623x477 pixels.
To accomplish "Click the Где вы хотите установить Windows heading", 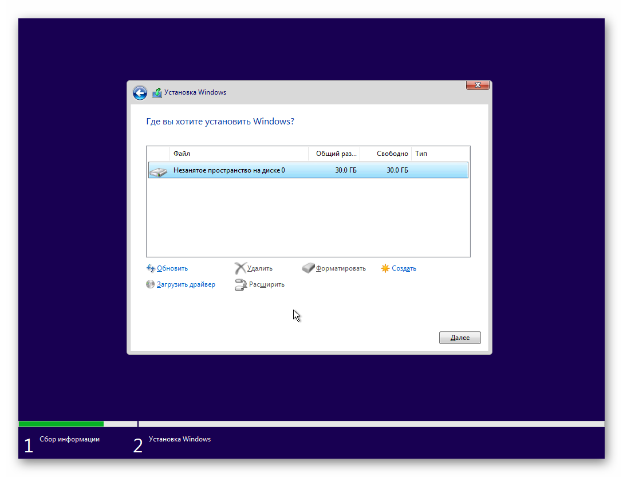I will [x=220, y=122].
